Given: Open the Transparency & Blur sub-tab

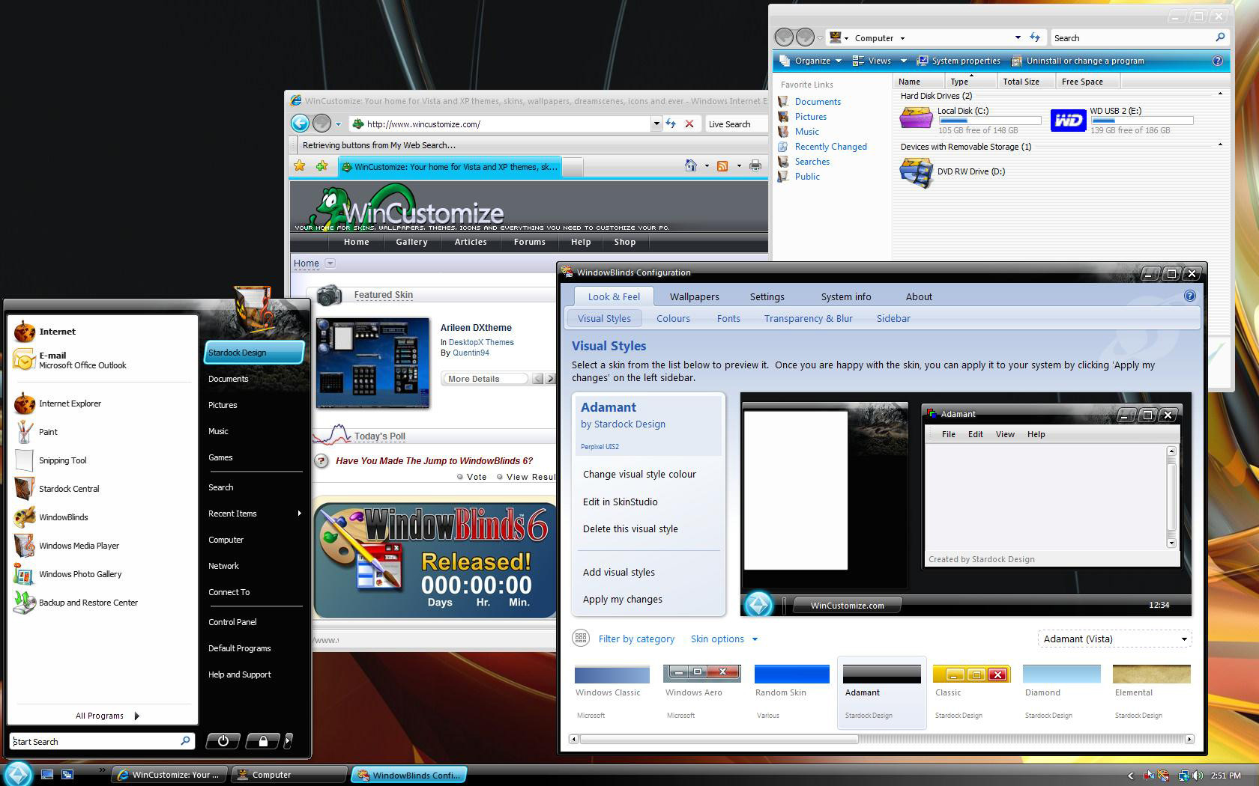Looking at the screenshot, I should pyautogui.click(x=808, y=318).
